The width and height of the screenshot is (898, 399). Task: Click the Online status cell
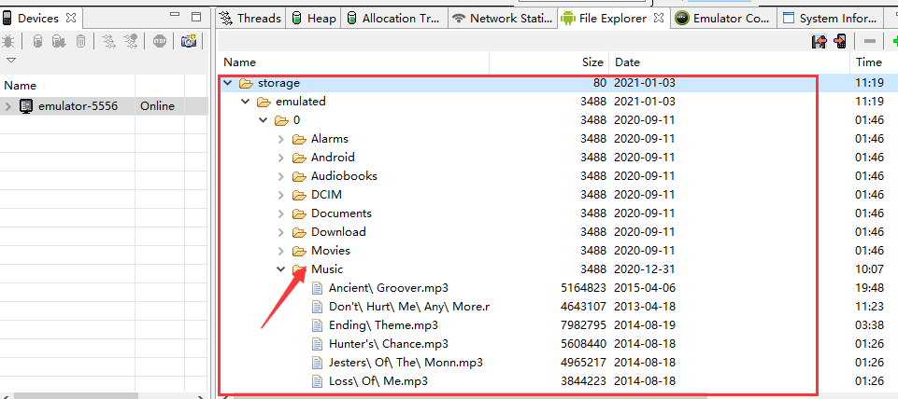pos(158,105)
